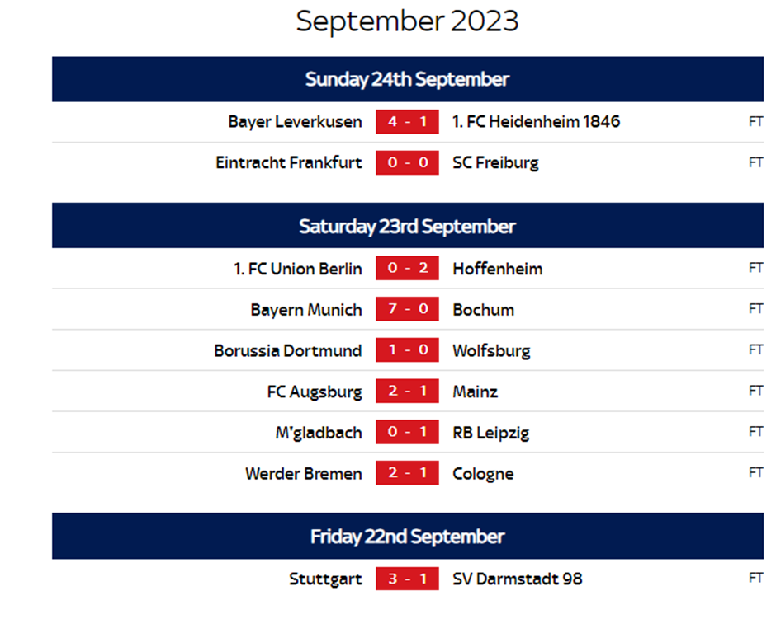Go to SC Freiburg team link
Screen dimensions: 776x619
pyautogui.click(x=495, y=163)
